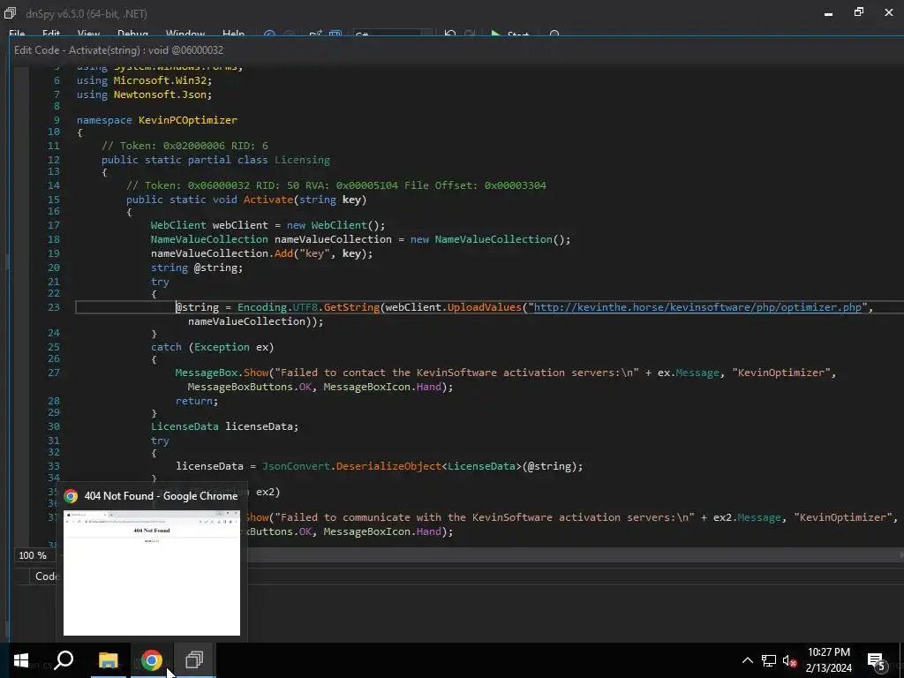
Task: Click the dnSpy taskbar icon
Action: pos(195,660)
